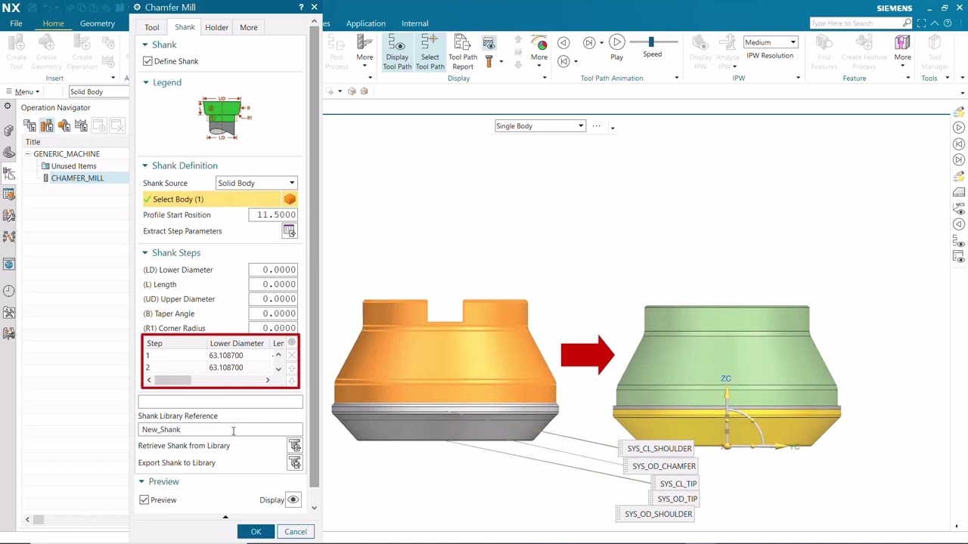The height and width of the screenshot is (544, 968).
Task: Open the web browser resource bar tab
Action: [x=9, y=264]
